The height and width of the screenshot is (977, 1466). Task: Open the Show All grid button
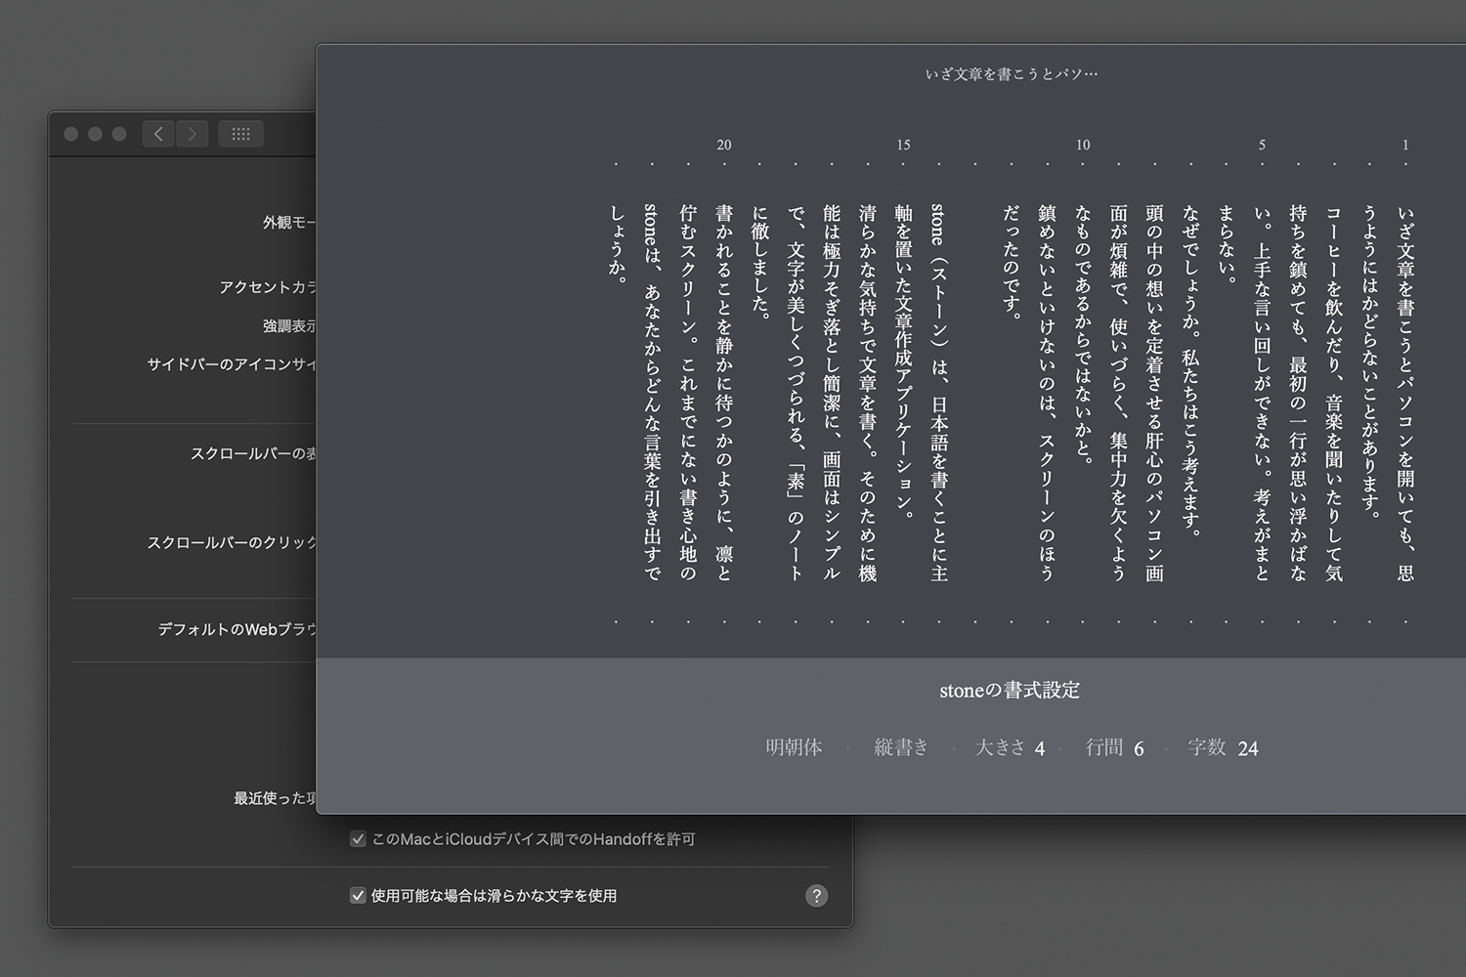[240, 134]
